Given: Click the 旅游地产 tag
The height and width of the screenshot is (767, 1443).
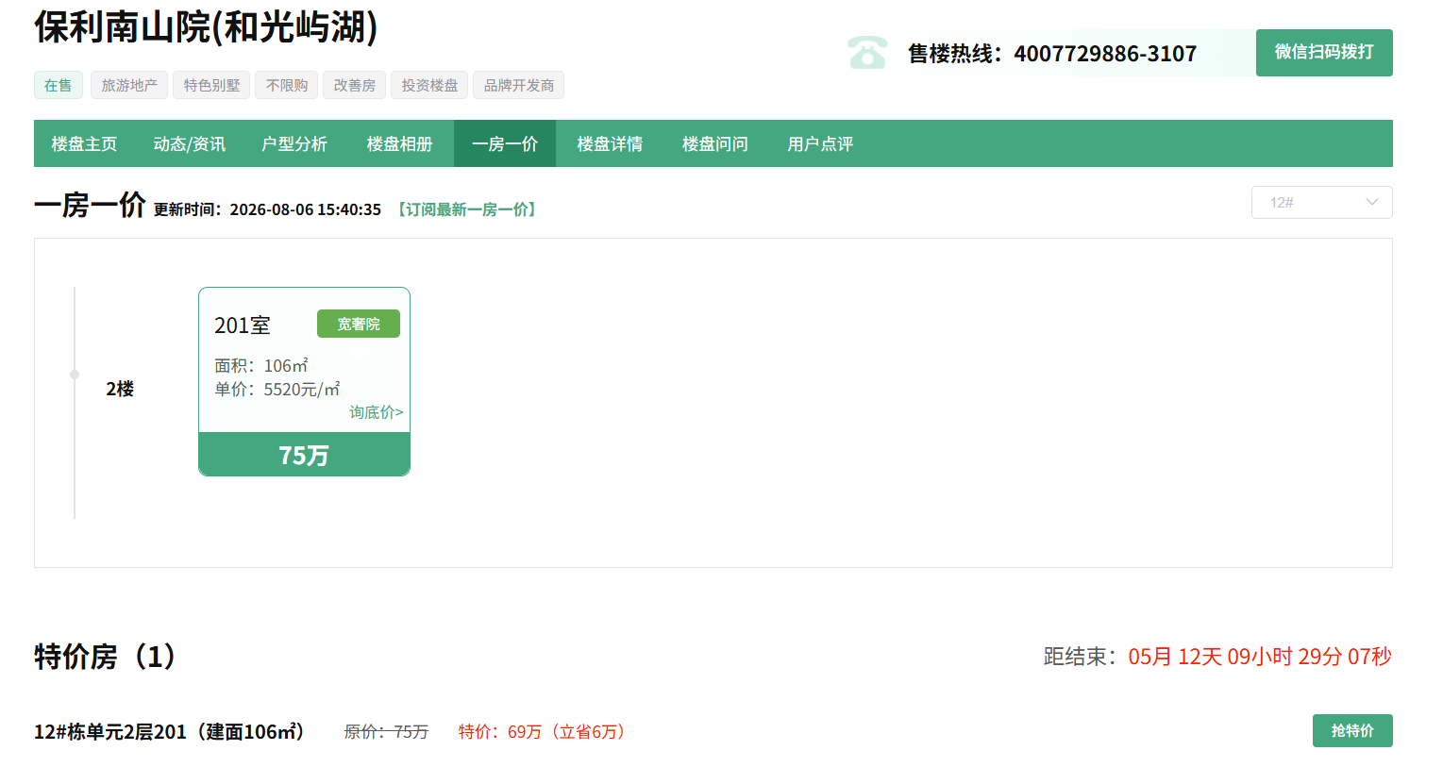Looking at the screenshot, I should point(129,85).
